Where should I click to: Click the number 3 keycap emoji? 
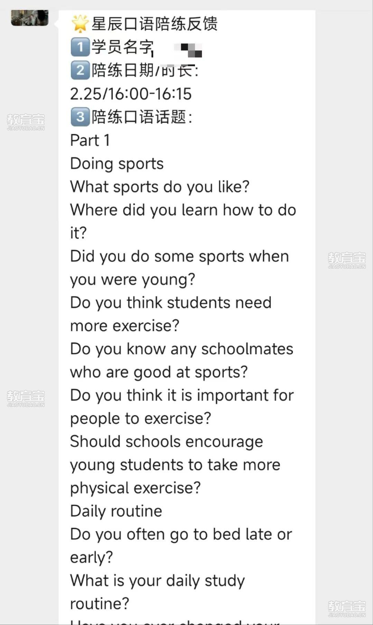pos(80,116)
